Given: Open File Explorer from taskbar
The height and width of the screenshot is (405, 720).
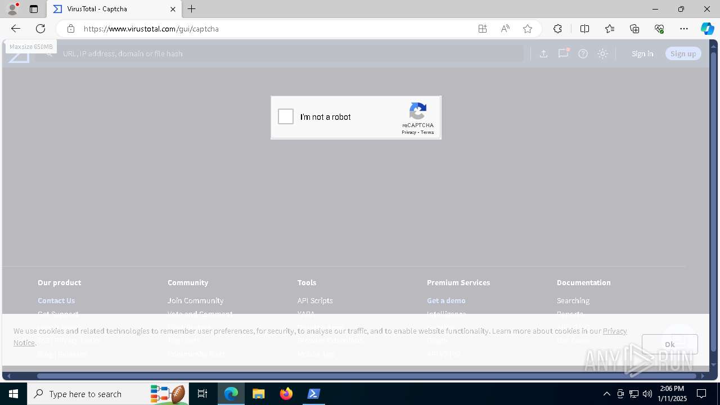Looking at the screenshot, I should point(259,394).
